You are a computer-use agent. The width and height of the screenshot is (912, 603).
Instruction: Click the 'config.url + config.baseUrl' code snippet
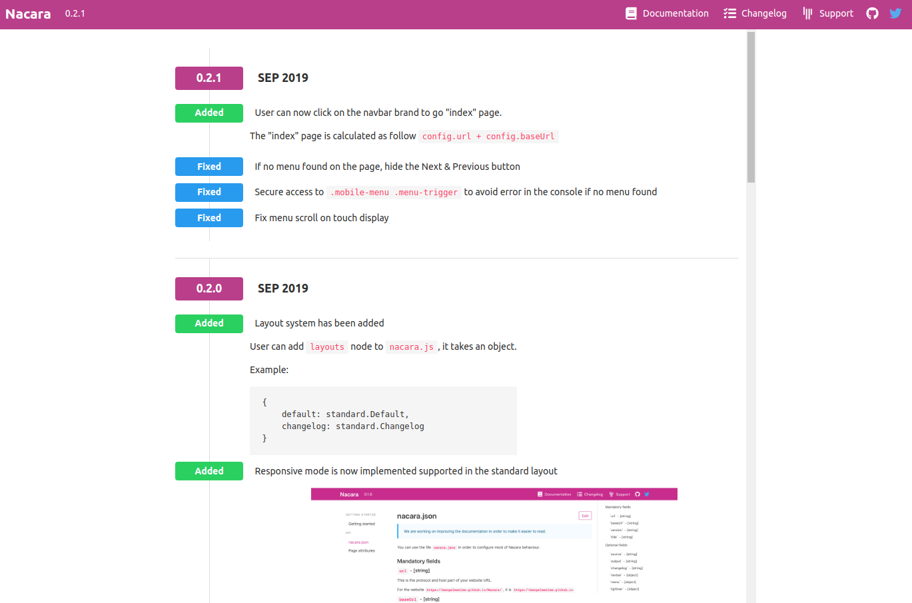(488, 137)
